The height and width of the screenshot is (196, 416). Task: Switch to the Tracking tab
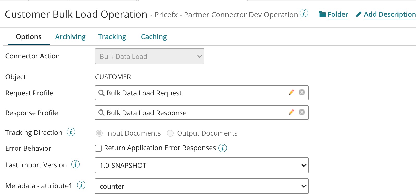(112, 37)
